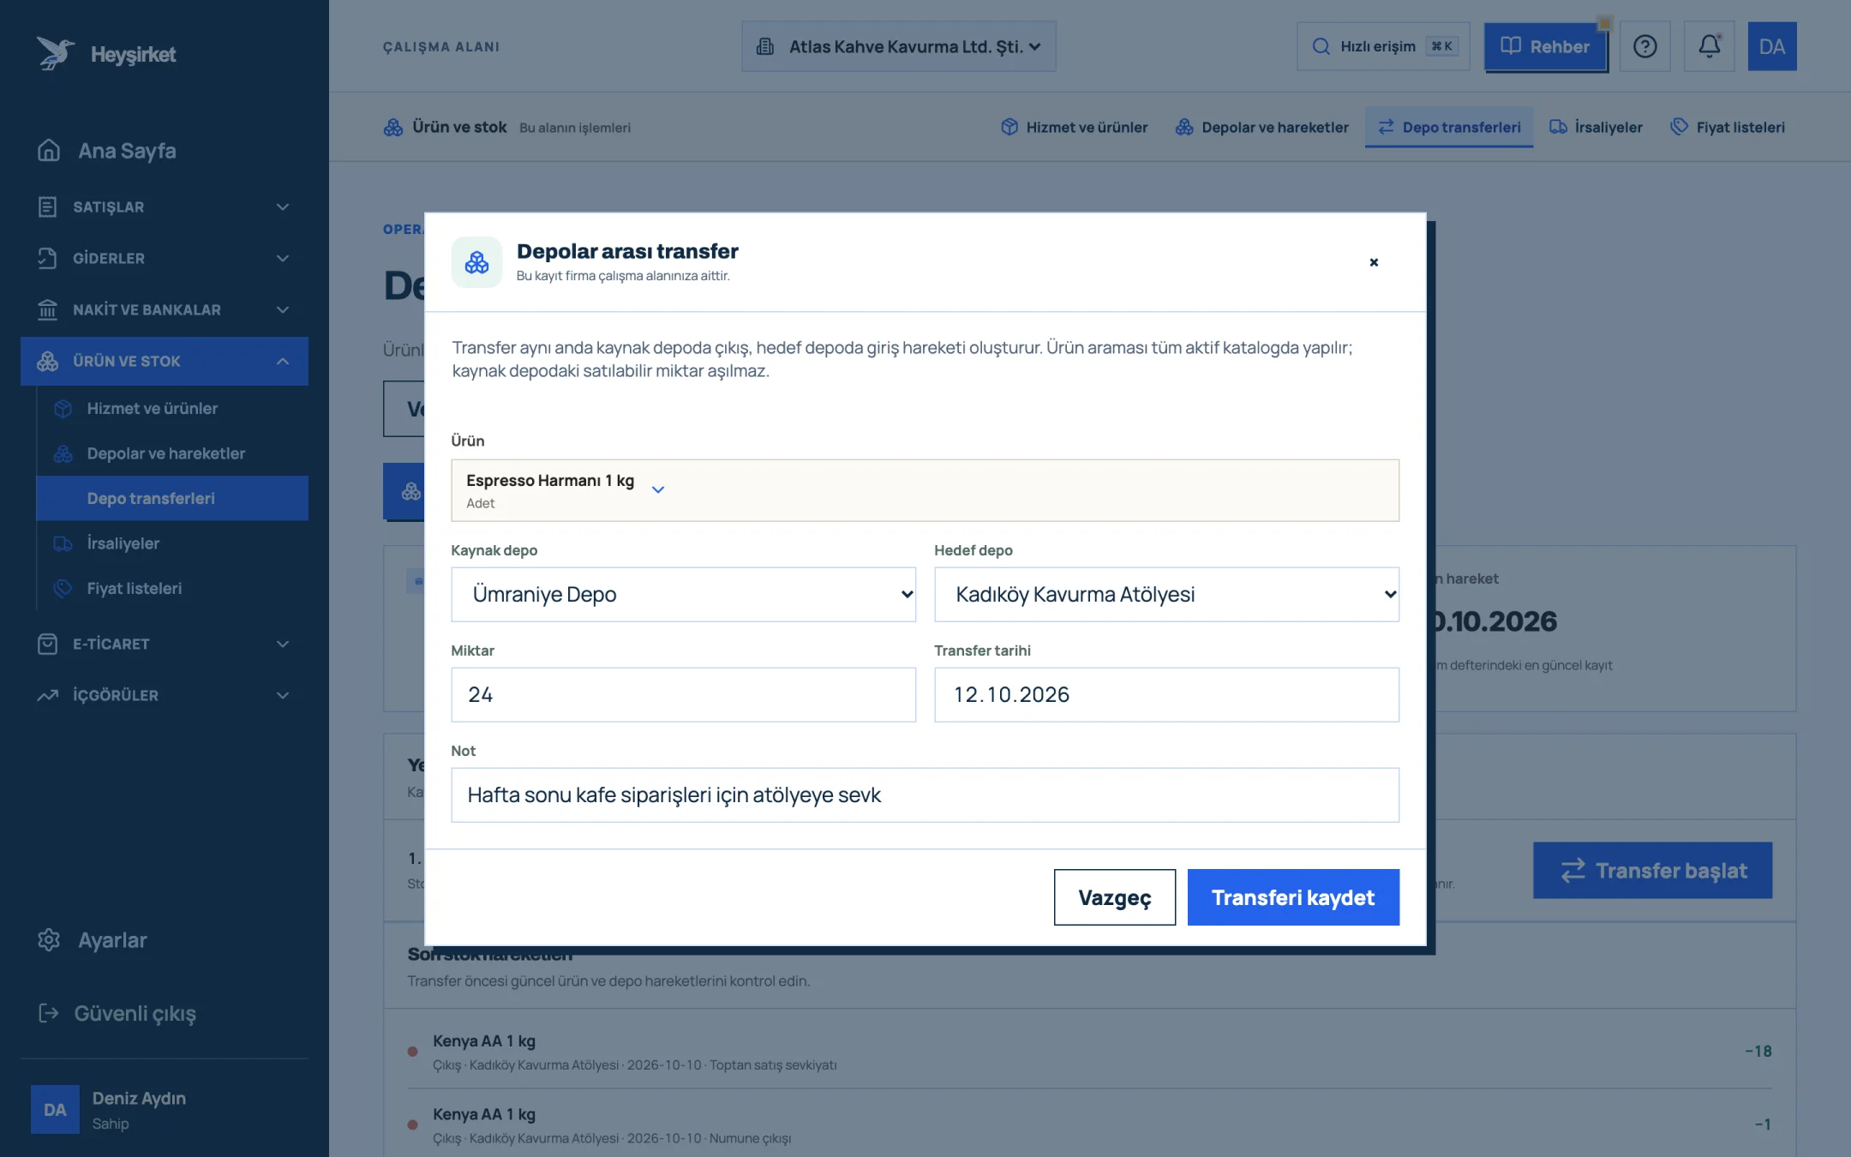
Task: Open the help question mark icon
Action: coord(1644,46)
